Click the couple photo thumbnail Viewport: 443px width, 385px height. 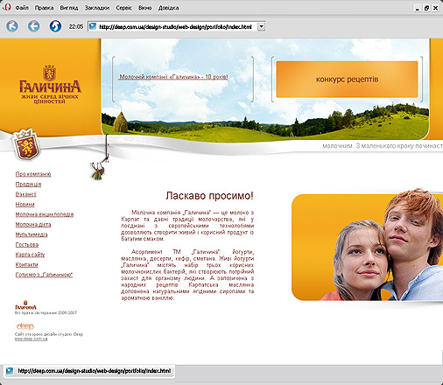(367, 246)
